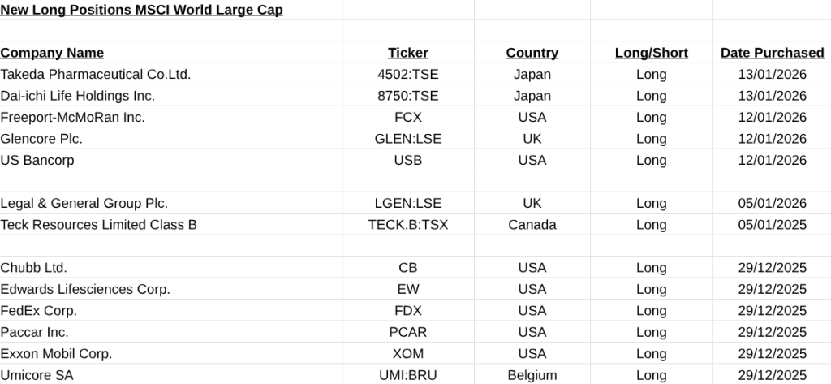The width and height of the screenshot is (831, 384).
Task: Select the Takeda Pharmaceutical Co.Ltd. cell
Action: 96,74
